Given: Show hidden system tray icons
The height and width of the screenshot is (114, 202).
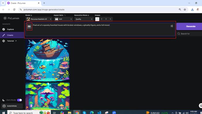Looking at the screenshot, I should coord(173,113).
